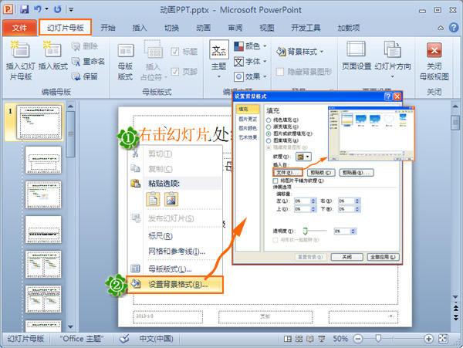Click File (文件) button under Insert from
463x348 pixels.
(288, 173)
